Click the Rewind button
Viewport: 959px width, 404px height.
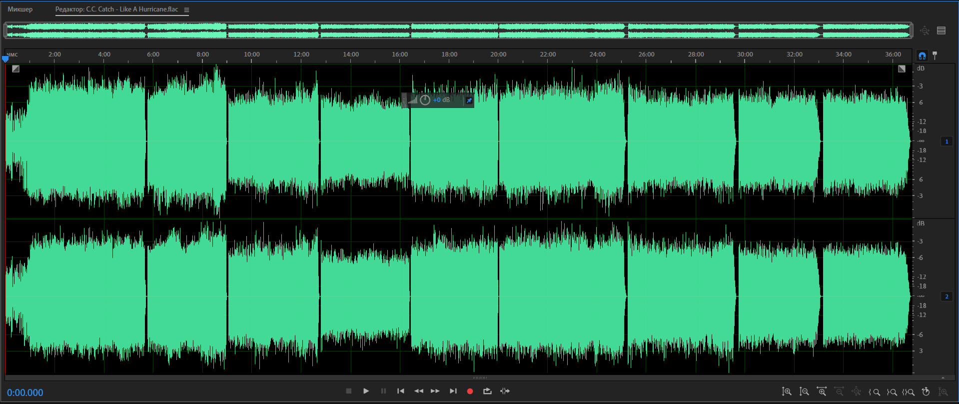419,391
